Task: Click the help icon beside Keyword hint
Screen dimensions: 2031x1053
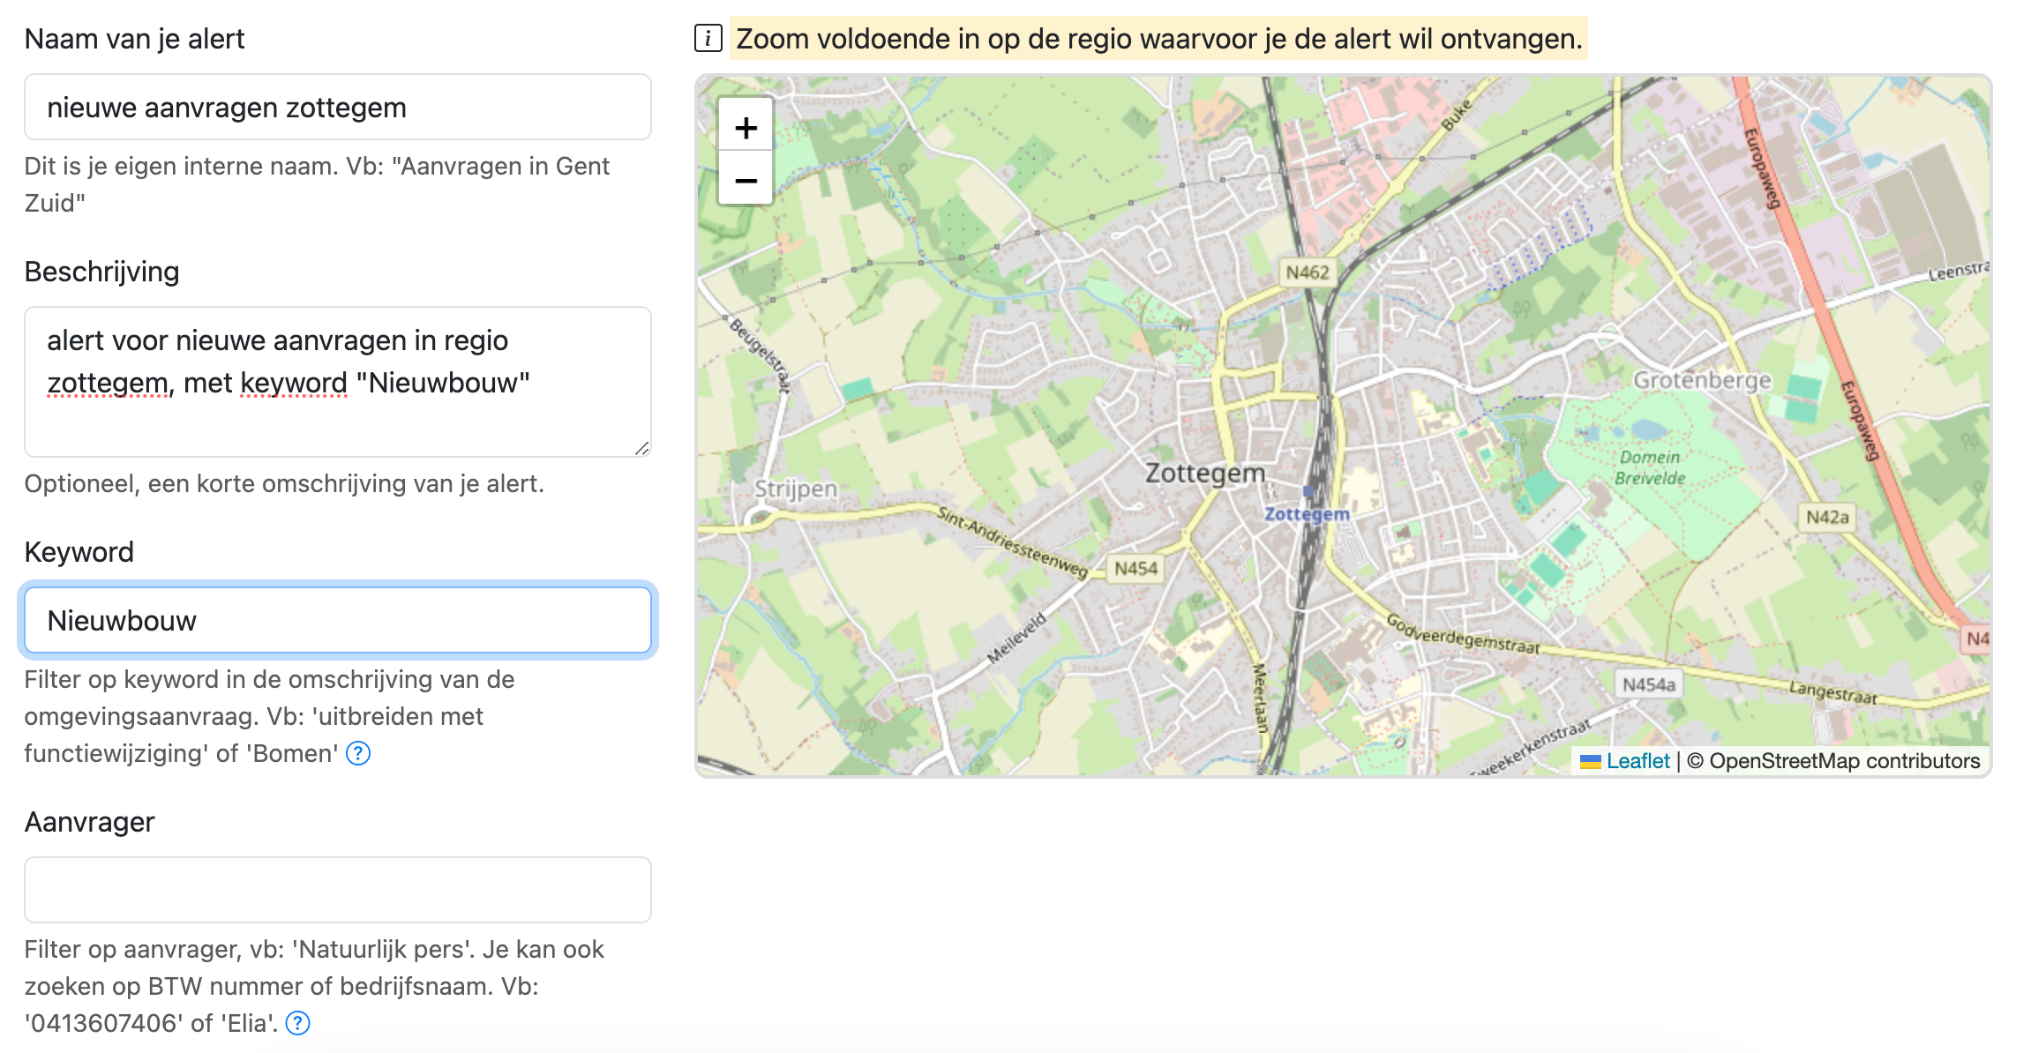Action: pos(358,754)
